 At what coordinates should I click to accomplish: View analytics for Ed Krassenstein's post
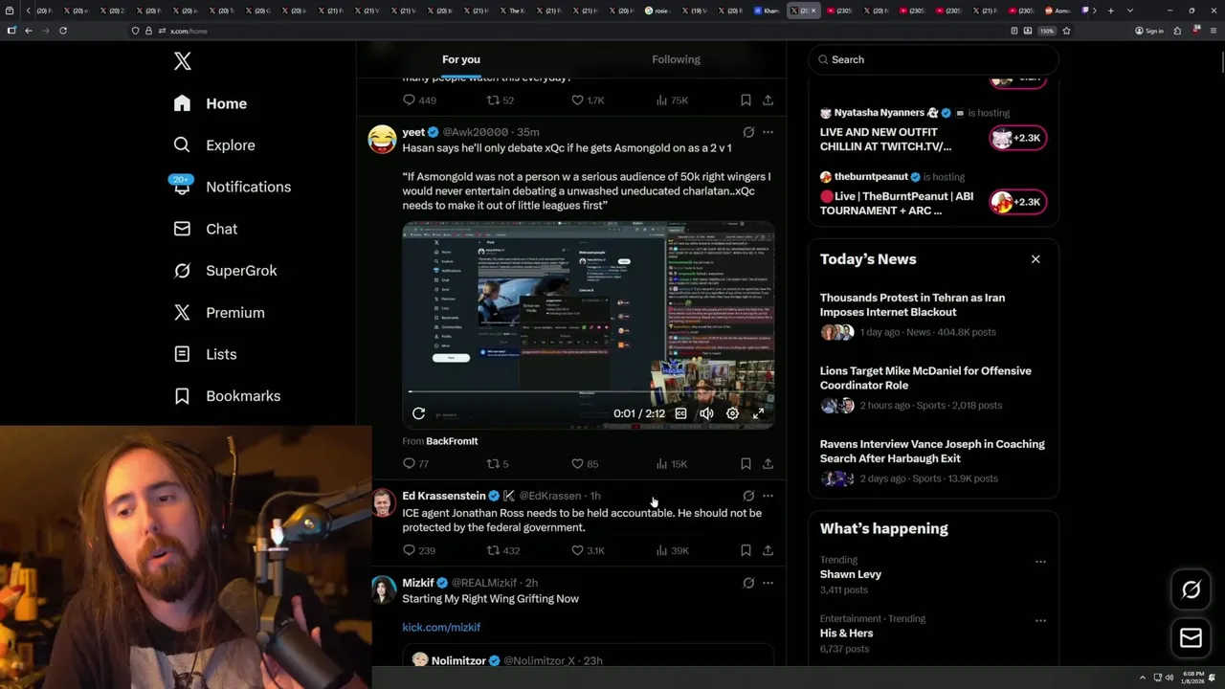tap(672, 551)
